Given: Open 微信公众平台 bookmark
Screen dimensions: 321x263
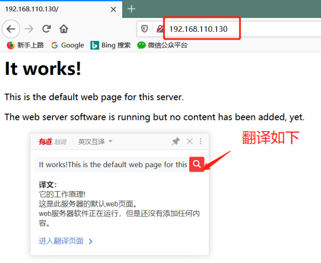Looking at the screenshot, I should click(x=162, y=45).
